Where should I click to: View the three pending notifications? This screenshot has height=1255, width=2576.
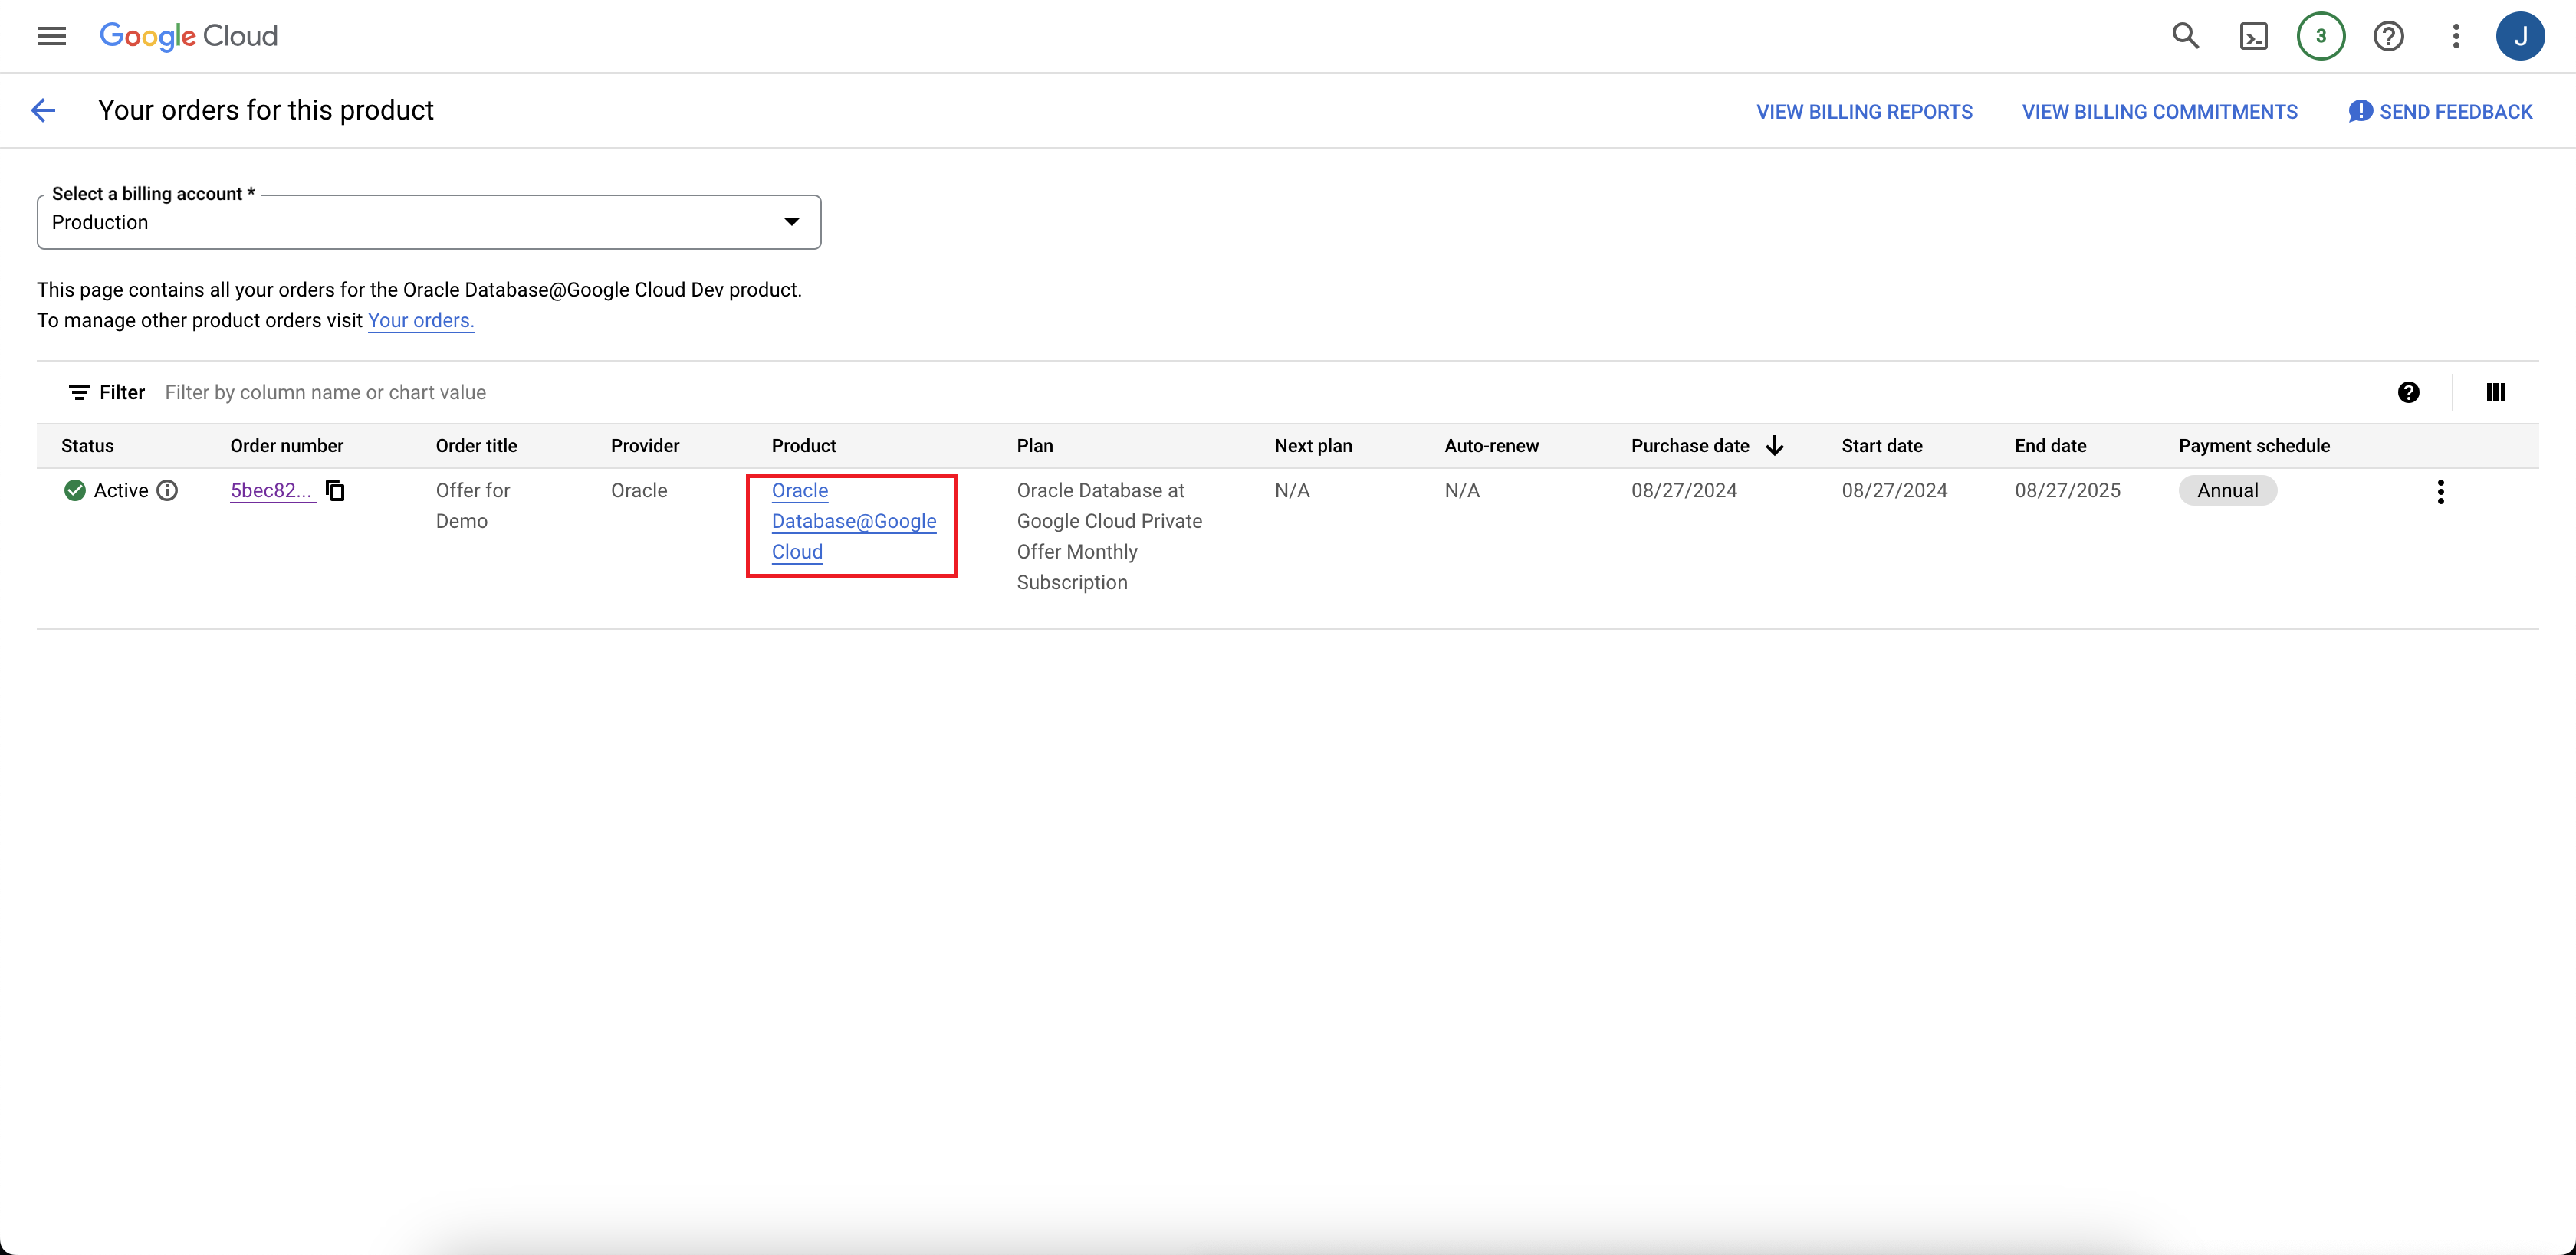[2321, 36]
